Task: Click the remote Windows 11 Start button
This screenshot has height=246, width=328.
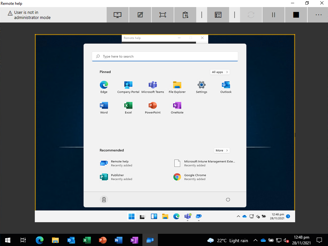Action: point(131,216)
